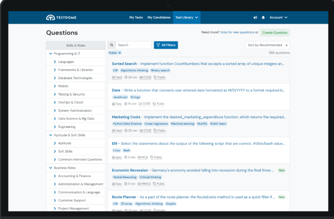The height and width of the screenshot is (219, 334).
Task: Open the Elif question
Action: point(115,144)
